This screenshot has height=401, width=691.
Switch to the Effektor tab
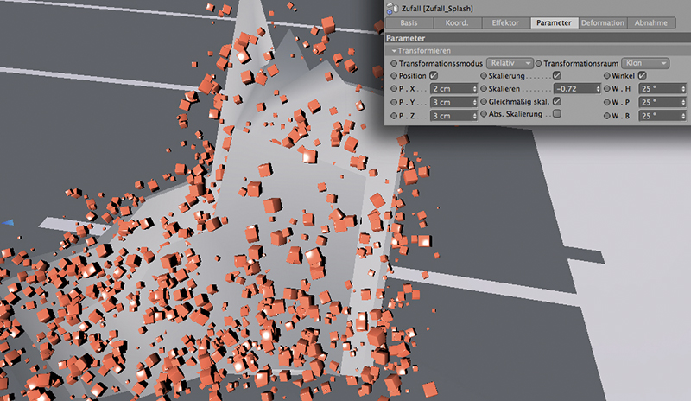point(505,23)
